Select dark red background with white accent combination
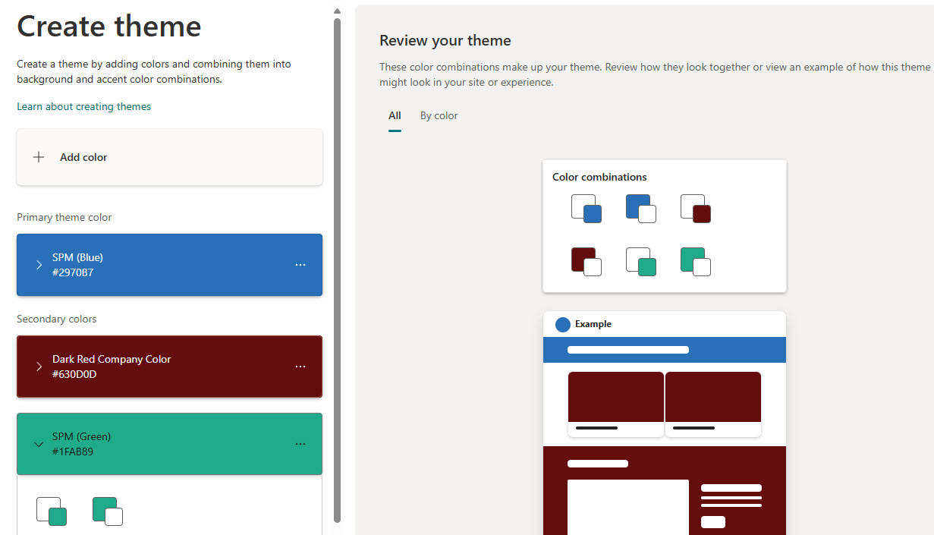Image resolution: width=934 pixels, height=535 pixels. tap(587, 262)
